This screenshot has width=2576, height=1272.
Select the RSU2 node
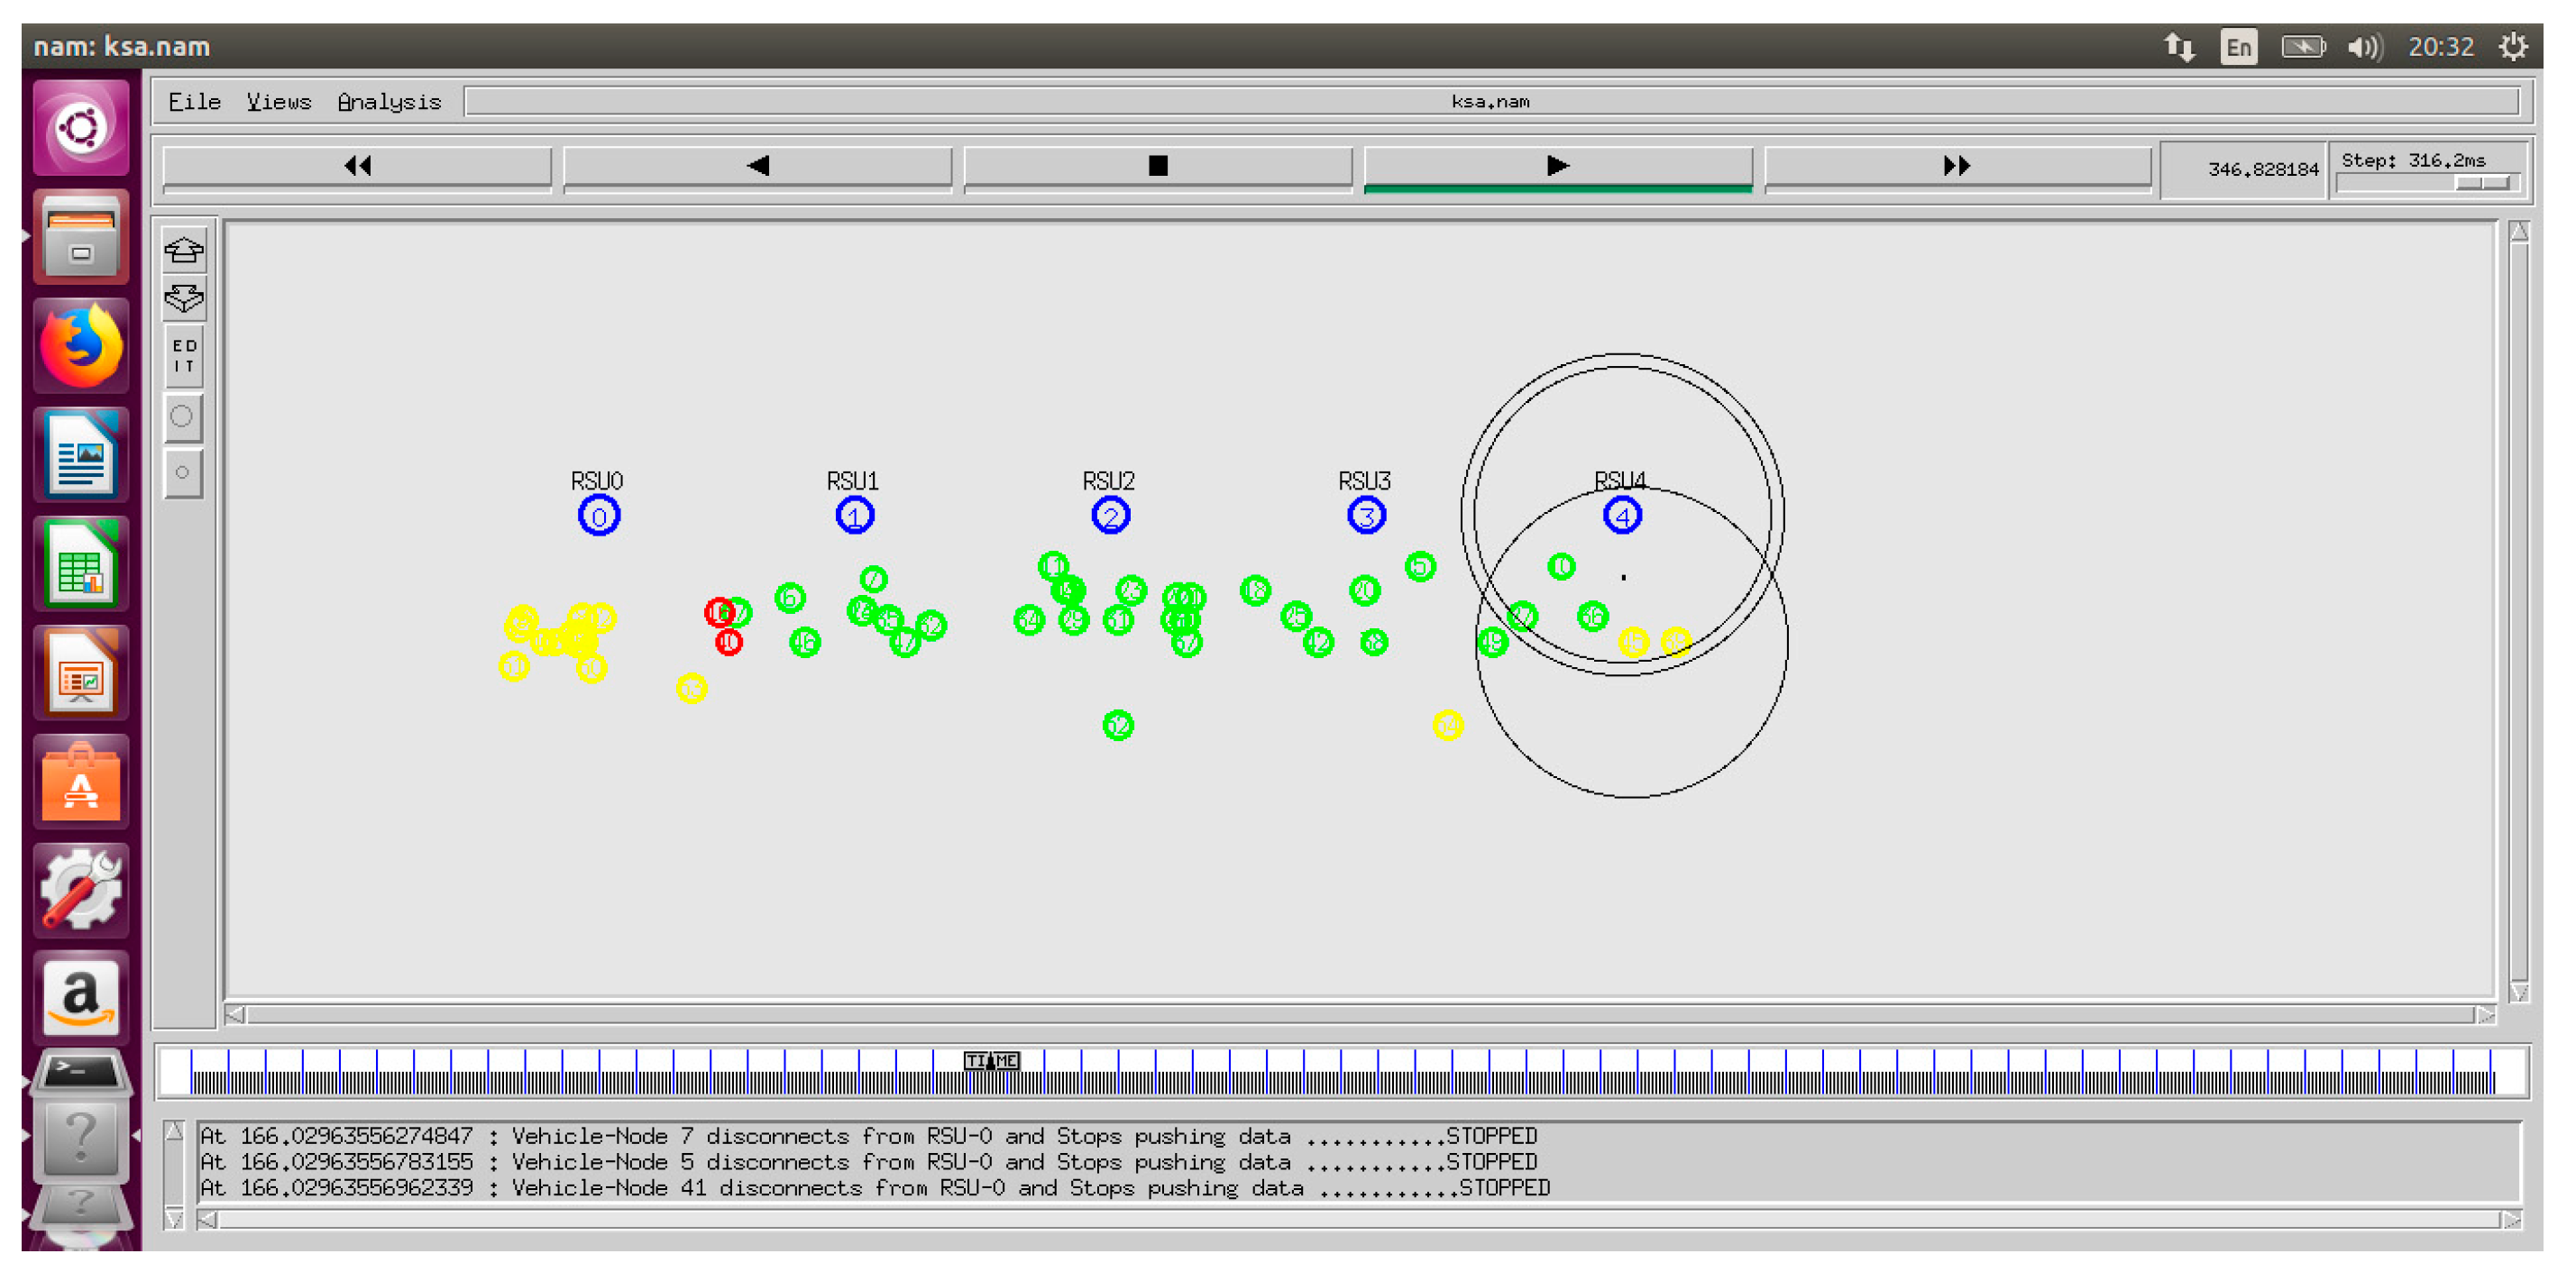pos(1110,516)
